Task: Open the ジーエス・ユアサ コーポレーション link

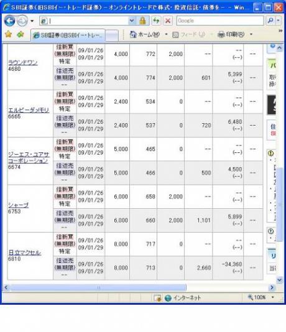Action: pos(29,158)
